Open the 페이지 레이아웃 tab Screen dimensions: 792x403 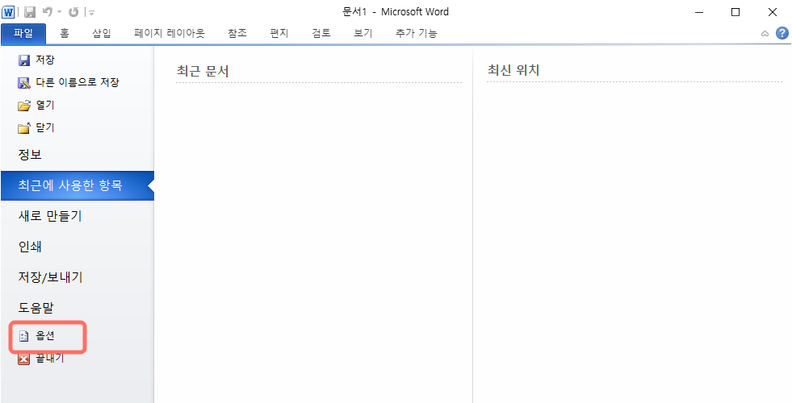[170, 34]
